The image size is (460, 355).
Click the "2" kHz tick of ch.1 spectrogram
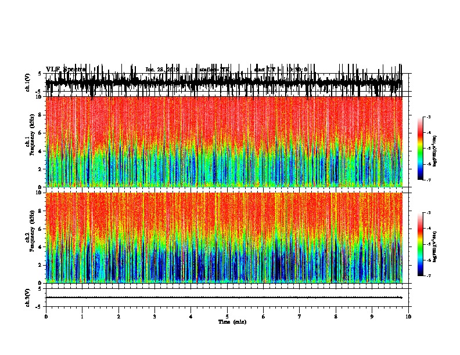(41, 169)
